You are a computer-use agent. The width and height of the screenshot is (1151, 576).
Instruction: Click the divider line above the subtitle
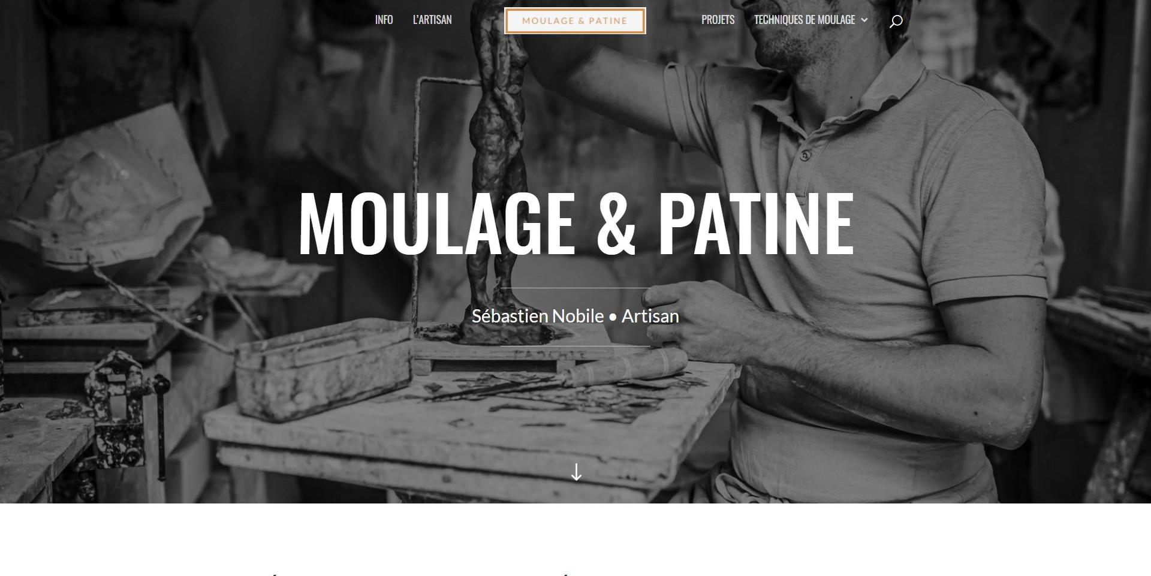(575, 288)
